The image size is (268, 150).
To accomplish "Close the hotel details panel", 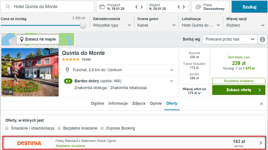I will point(262,104).
